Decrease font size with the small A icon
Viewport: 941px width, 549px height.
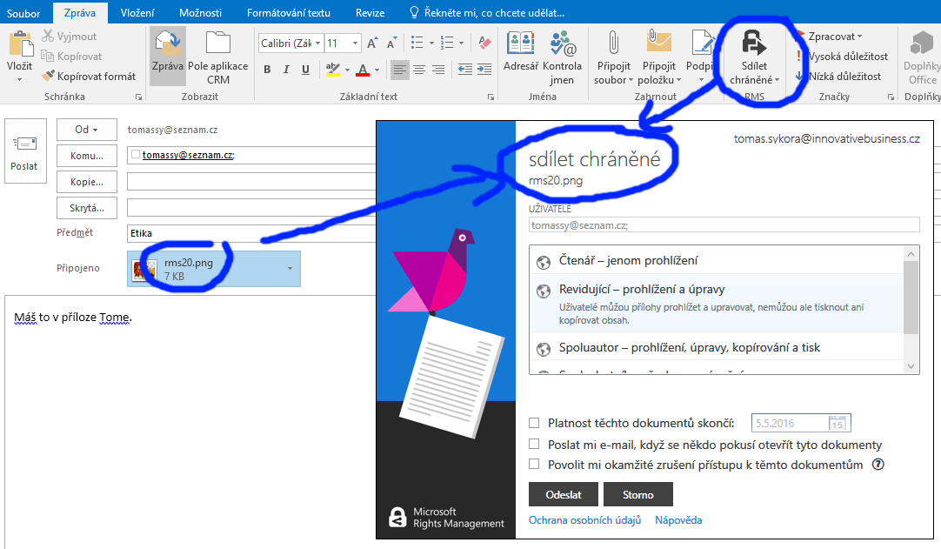(x=391, y=44)
